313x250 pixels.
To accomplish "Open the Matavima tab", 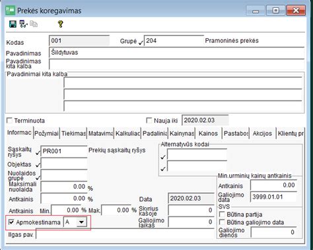I will click(100, 133).
